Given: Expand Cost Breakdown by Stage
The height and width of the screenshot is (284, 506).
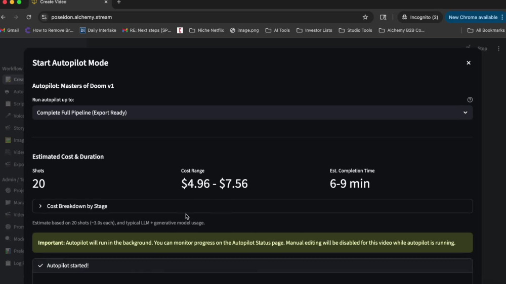Looking at the screenshot, I should pos(252,206).
